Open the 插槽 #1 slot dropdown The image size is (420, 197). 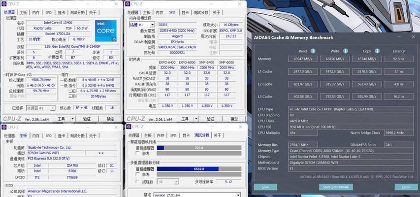click(x=153, y=25)
